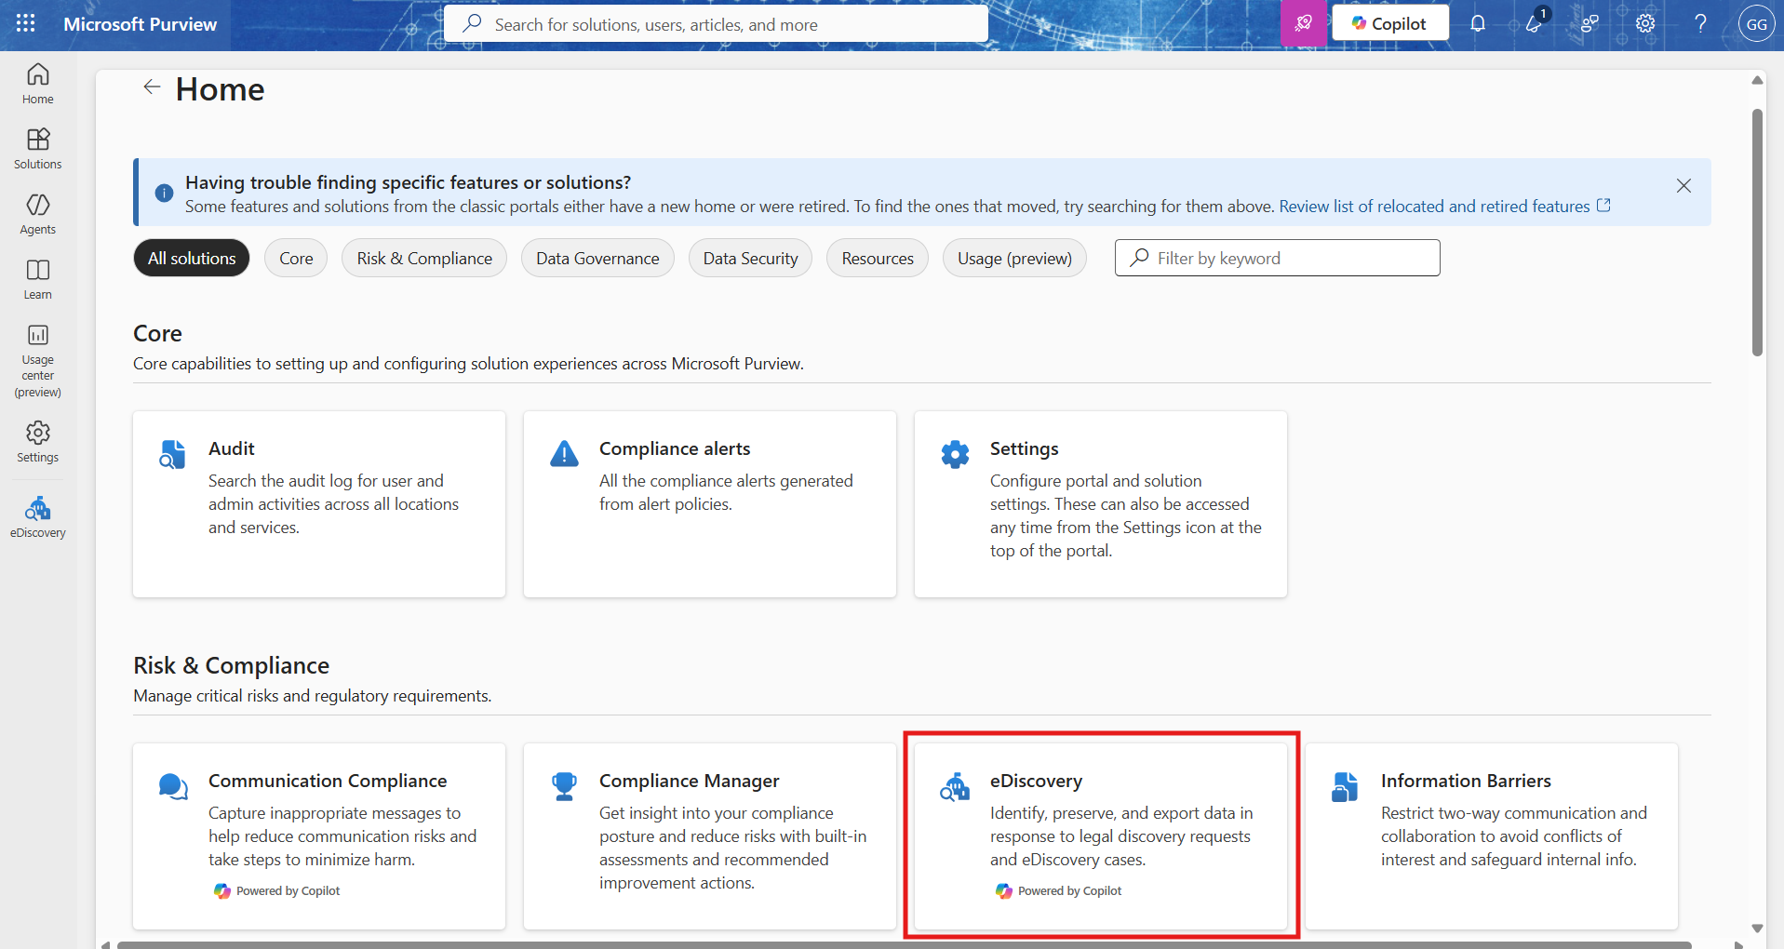Click the scroll down arrow
This screenshot has width=1784, height=949.
click(x=1757, y=928)
